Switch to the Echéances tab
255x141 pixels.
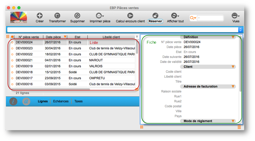click(x=61, y=101)
